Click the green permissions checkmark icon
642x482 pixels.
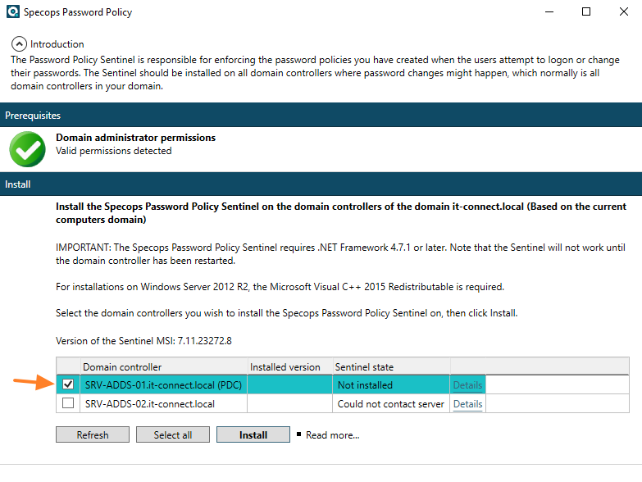pyautogui.click(x=27, y=149)
